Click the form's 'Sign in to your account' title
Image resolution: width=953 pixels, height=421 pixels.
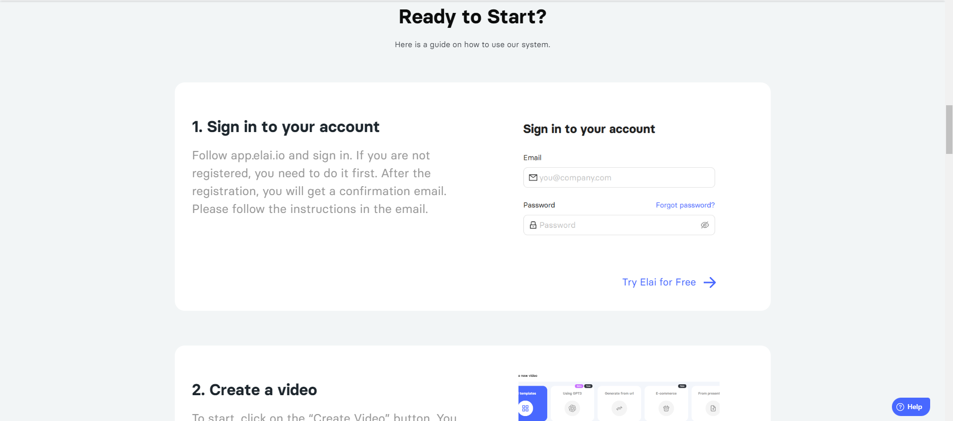[x=589, y=129]
